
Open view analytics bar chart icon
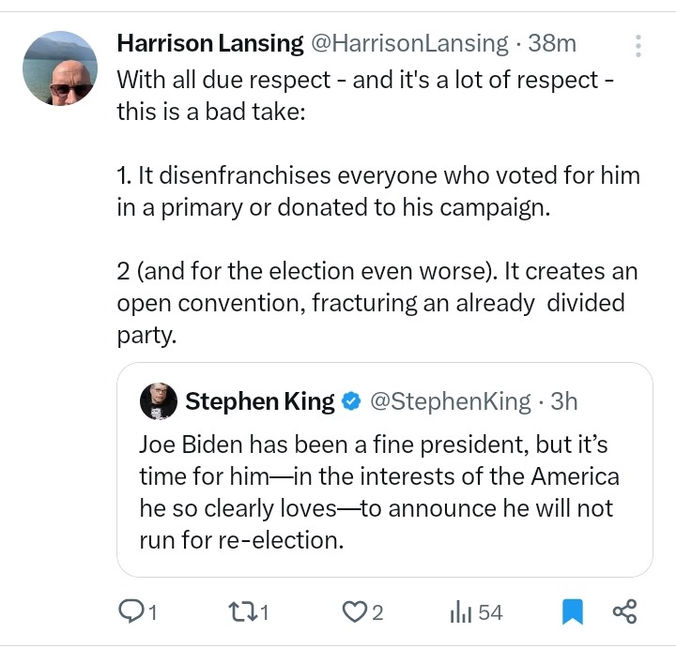460,612
